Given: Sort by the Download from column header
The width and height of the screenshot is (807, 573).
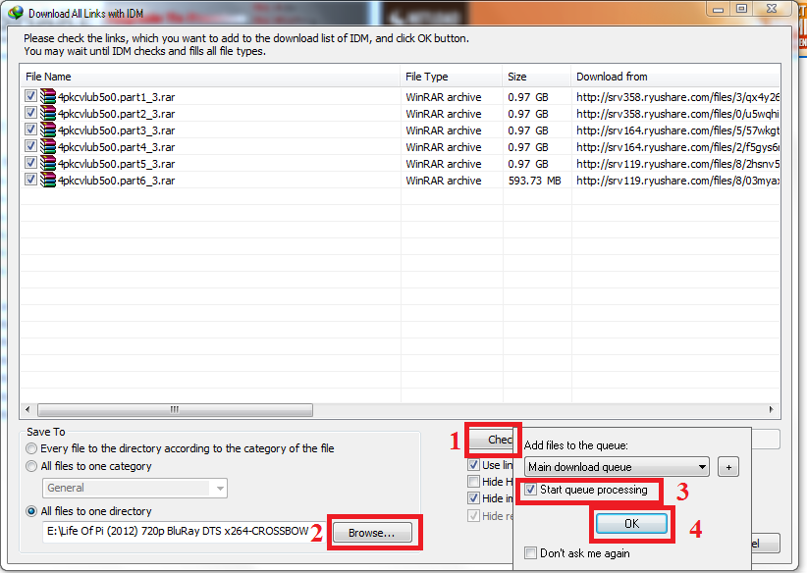Looking at the screenshot, I should (675, 77).
